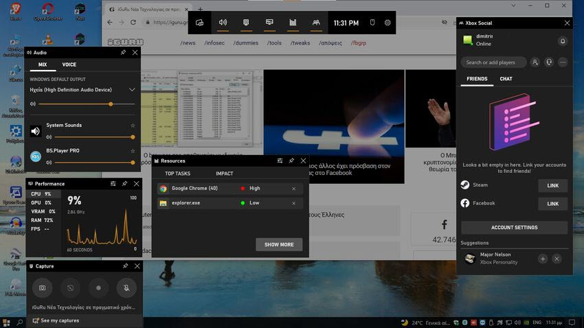The width and height of the screenshot is (584, 328).
Task: Switch to the CHAT tab in Xbox Social
Action: click(x=506, y=79)
